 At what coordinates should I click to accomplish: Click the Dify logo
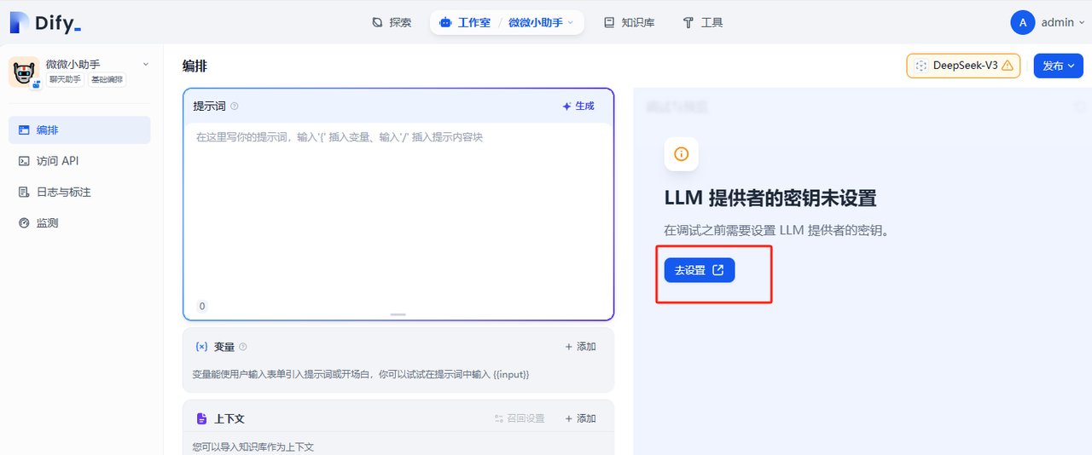coord(46,23)
